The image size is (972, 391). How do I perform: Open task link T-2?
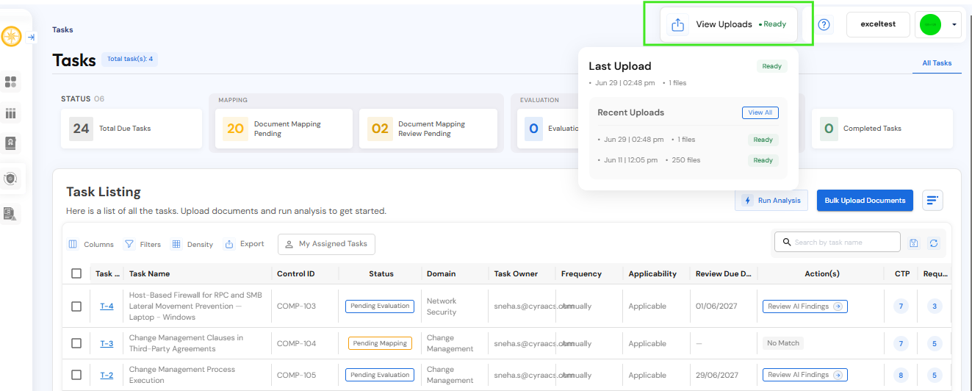tap(107, 375)
